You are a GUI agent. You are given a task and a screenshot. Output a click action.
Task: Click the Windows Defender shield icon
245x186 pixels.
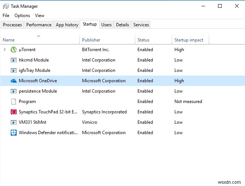point(14,133)
